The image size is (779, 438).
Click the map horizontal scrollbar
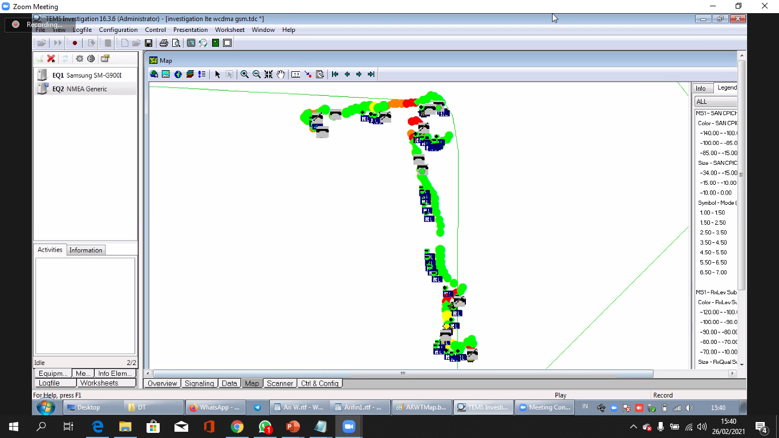click(403, 374)
